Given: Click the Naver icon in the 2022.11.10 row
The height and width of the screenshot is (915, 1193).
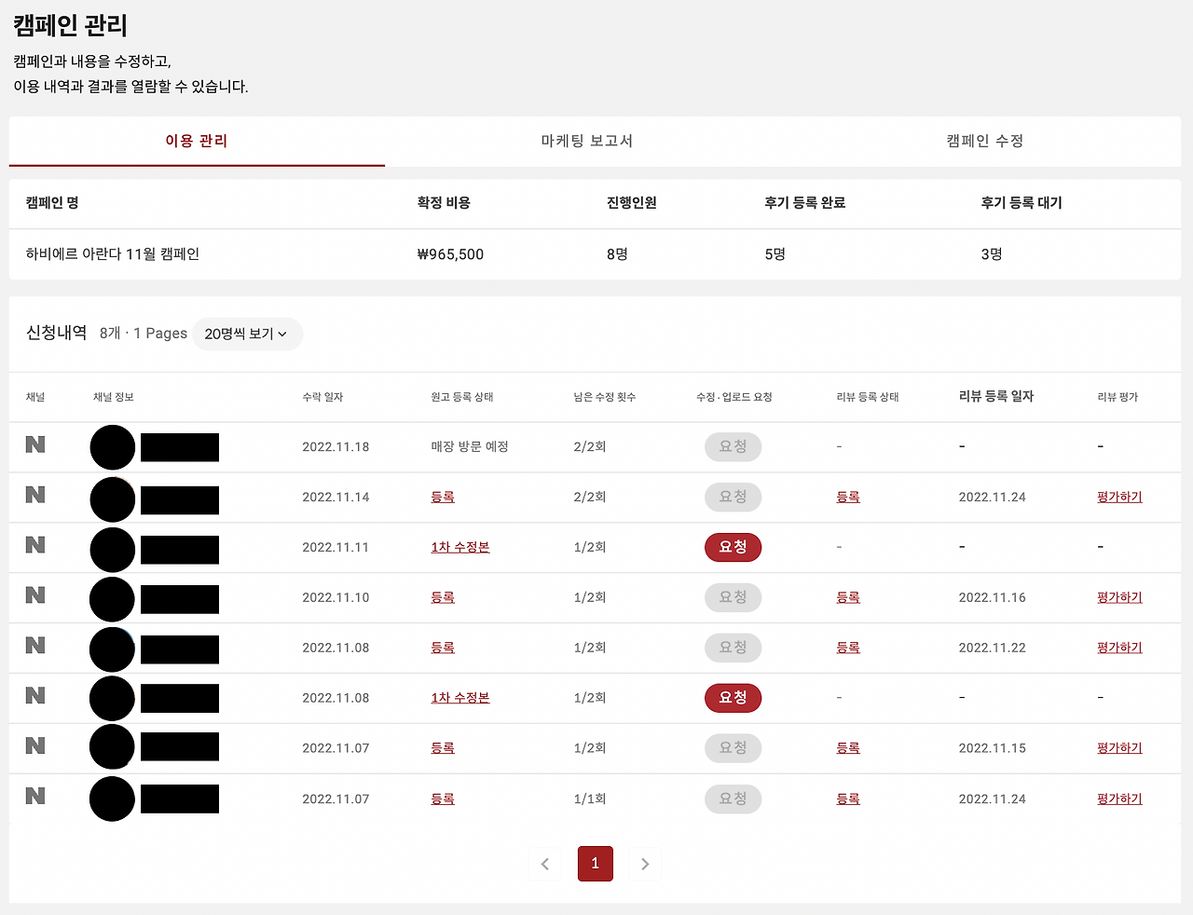Looking at the screenshot, I should click(x=34, y=597).
